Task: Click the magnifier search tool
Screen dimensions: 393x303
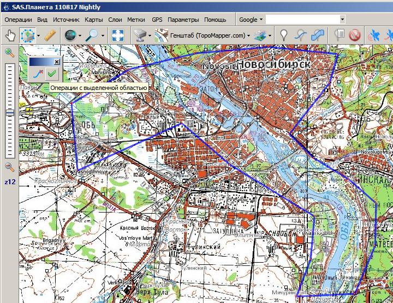Action: (x=92, y=35)
